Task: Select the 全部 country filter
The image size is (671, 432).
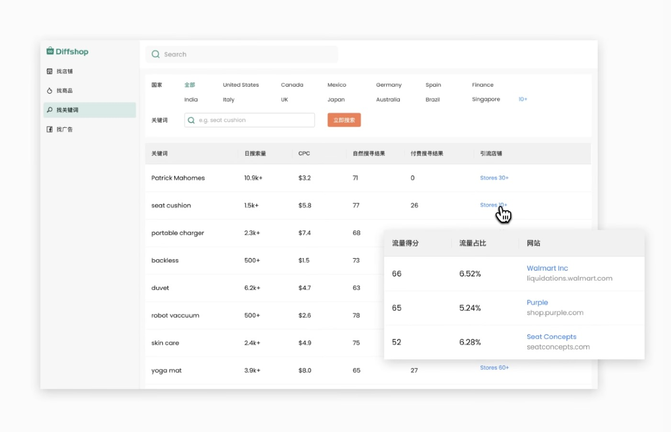Action: click(190, 85)
